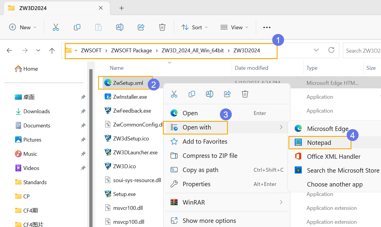381x227 pixels.
Task: Select Open with in context menu
Action: click(227, 127)
